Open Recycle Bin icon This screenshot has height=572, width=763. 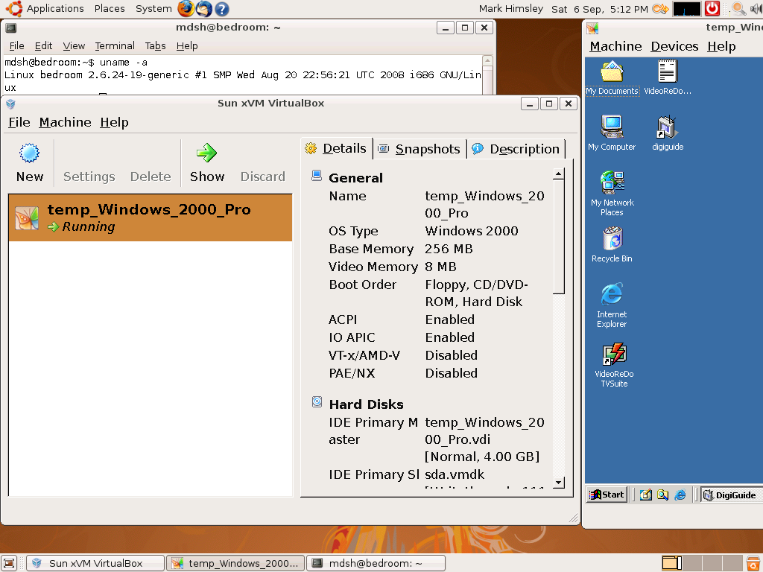point(612,239)
